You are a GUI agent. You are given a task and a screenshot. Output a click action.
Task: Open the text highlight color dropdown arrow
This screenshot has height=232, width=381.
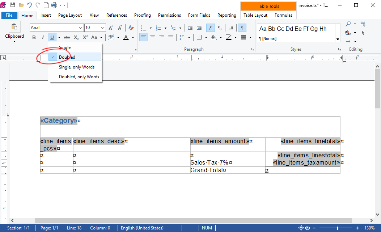click(x=118, y=37)
